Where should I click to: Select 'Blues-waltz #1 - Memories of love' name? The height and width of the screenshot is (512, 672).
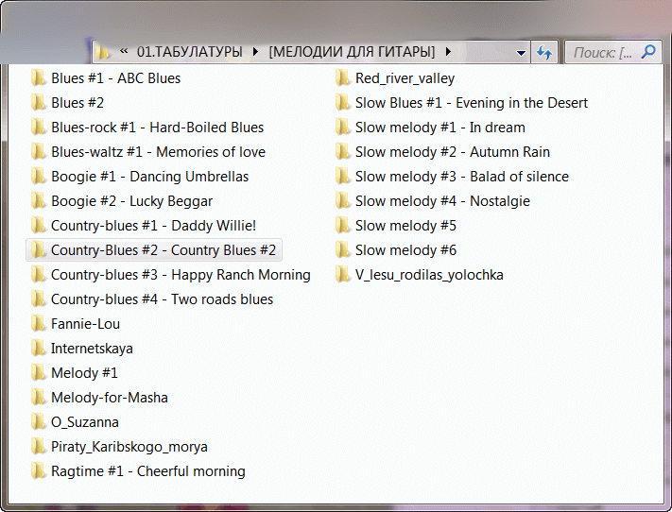click(x=158, y=152)
